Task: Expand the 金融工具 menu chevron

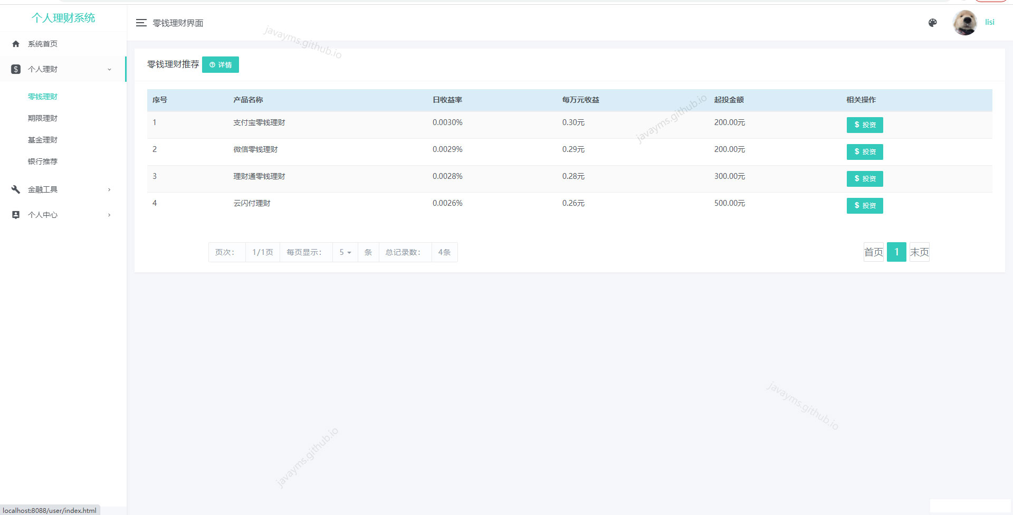Action: point(109,189)
